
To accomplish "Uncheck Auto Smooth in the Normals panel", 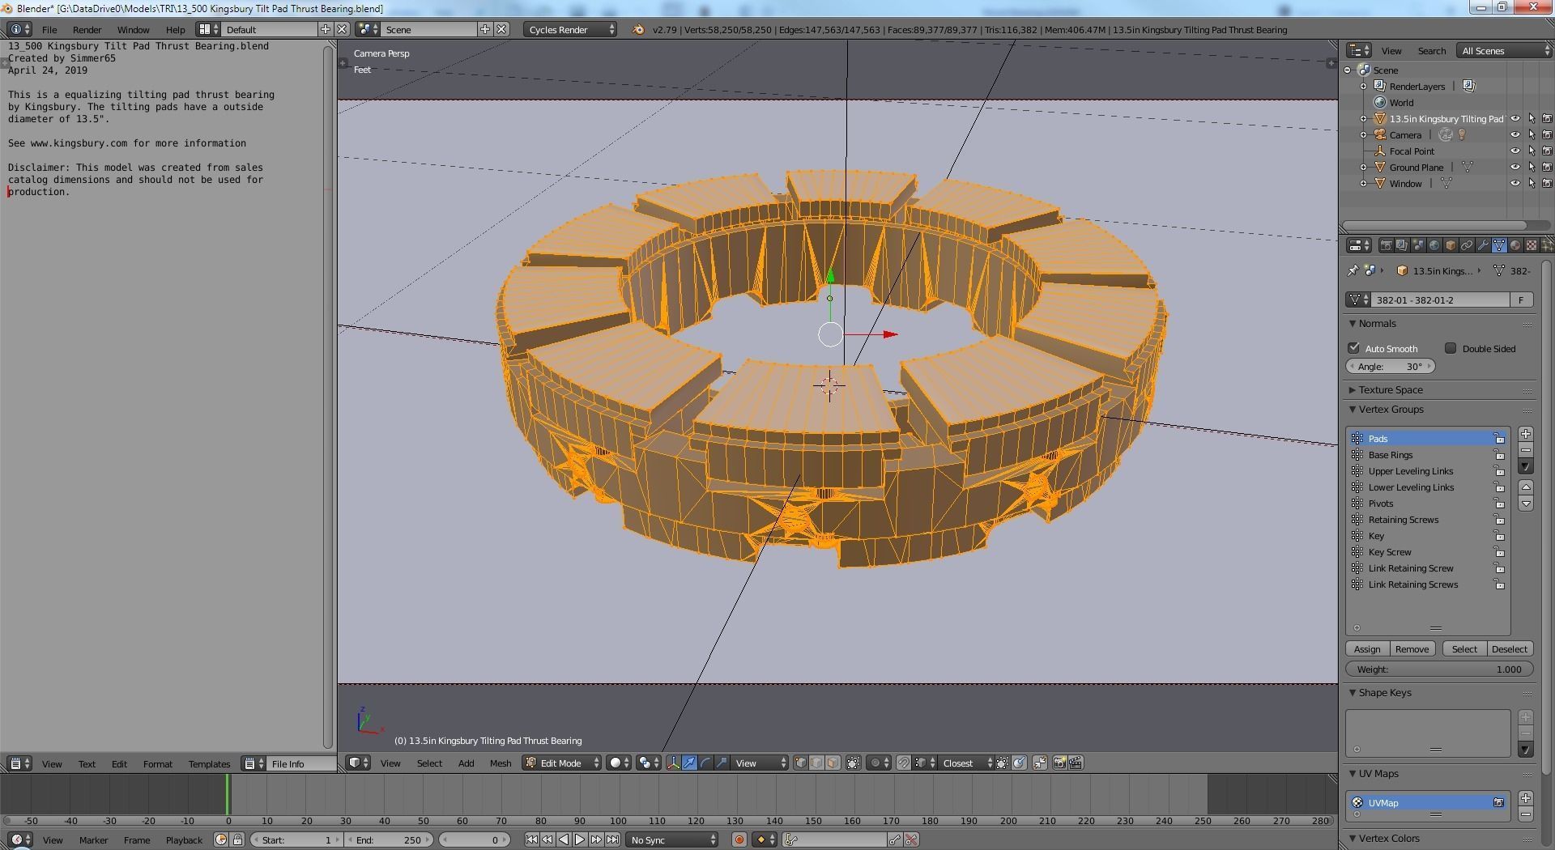I will [1353, 348].
